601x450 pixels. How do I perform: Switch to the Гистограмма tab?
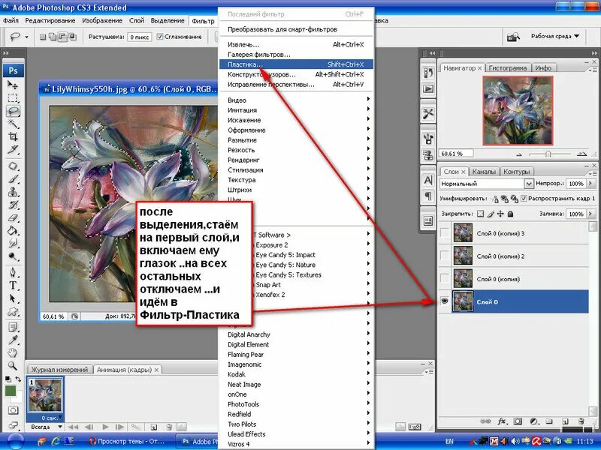[508, 68]
